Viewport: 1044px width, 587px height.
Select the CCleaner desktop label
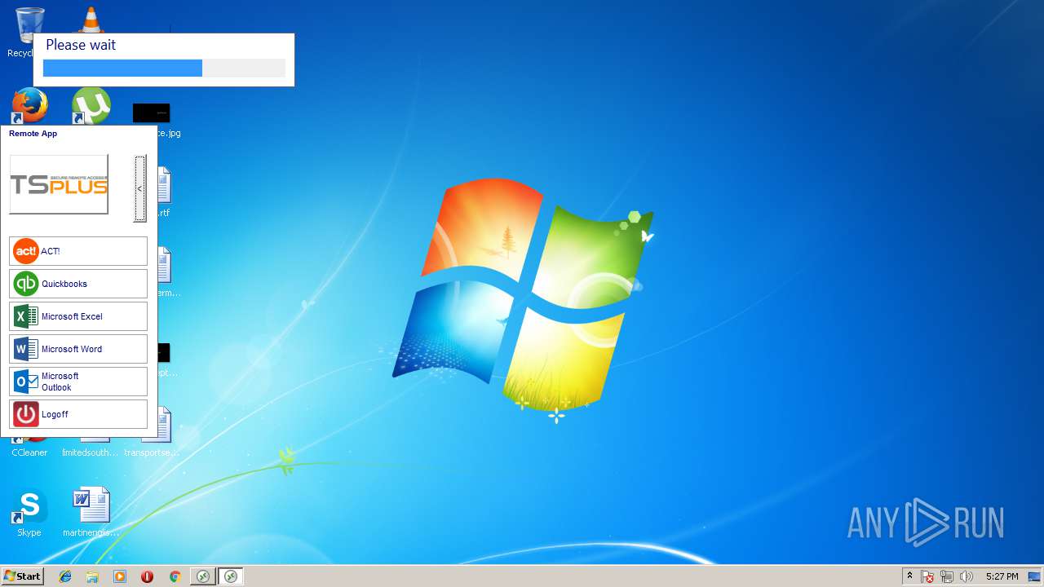[x=29, y=452]
